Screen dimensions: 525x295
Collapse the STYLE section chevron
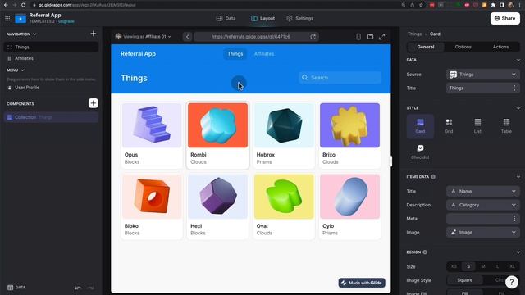coord(518,108)
